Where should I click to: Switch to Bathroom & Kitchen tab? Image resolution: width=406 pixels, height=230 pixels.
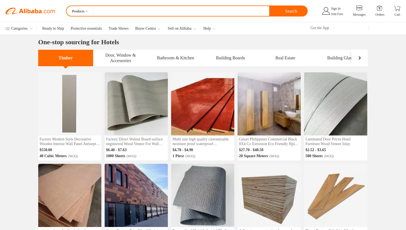176,58
